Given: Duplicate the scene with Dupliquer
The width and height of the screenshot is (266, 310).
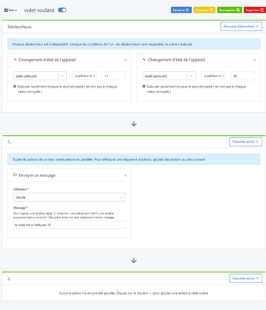Looking at the screenshot, I should tap(204, 10).
